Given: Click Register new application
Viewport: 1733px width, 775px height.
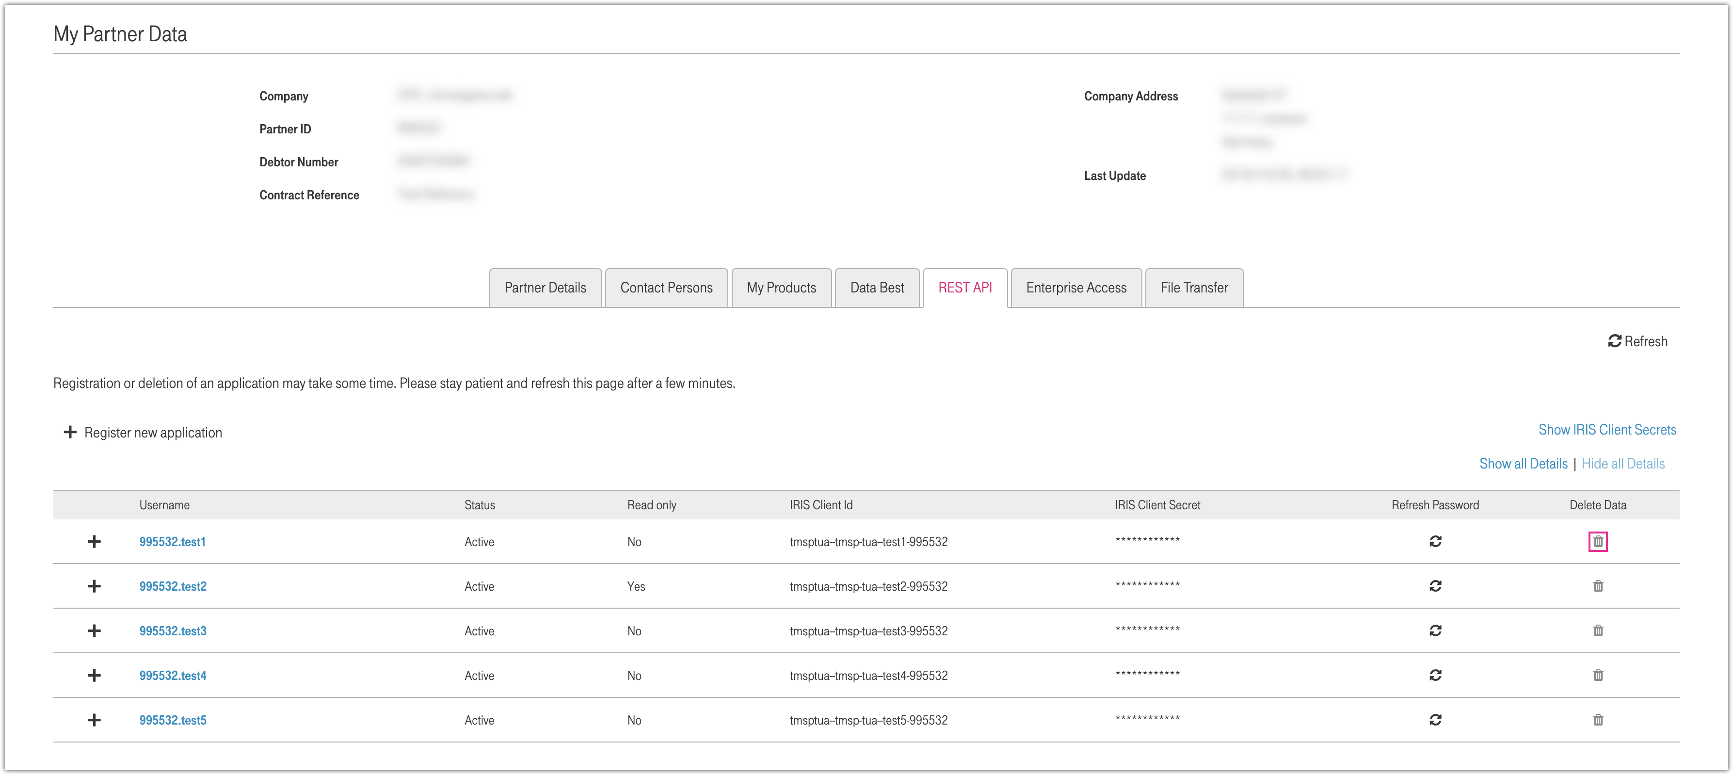Looking at the screenshot, I should (144, 433).
